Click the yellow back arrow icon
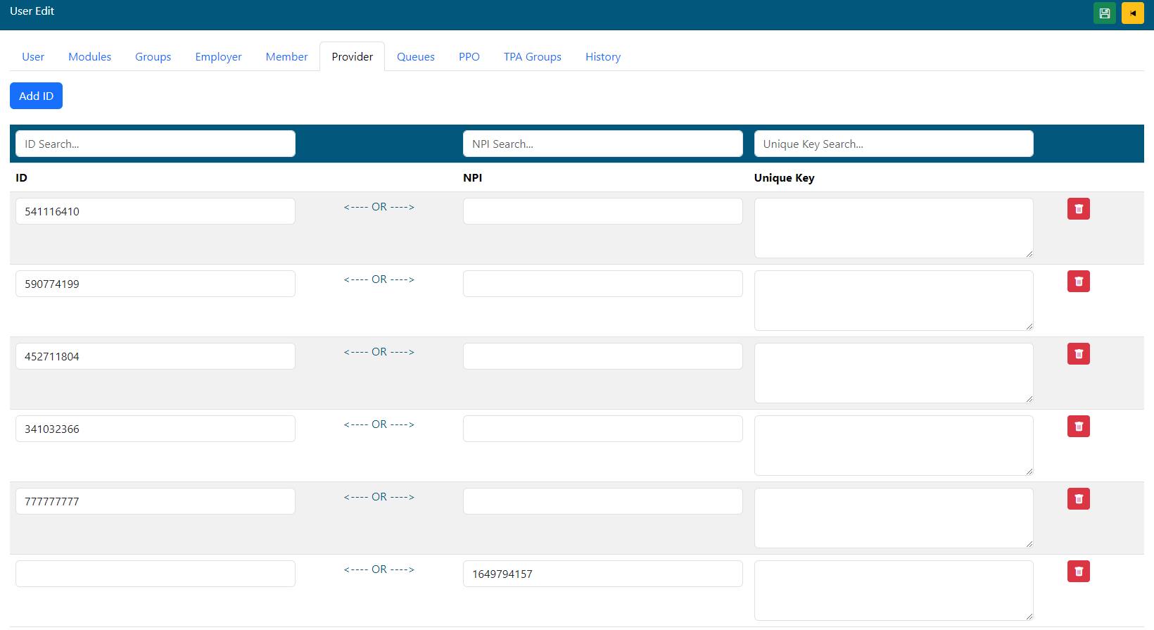The height and width of the screenshot is (630, 1154). click(1132, 13)
